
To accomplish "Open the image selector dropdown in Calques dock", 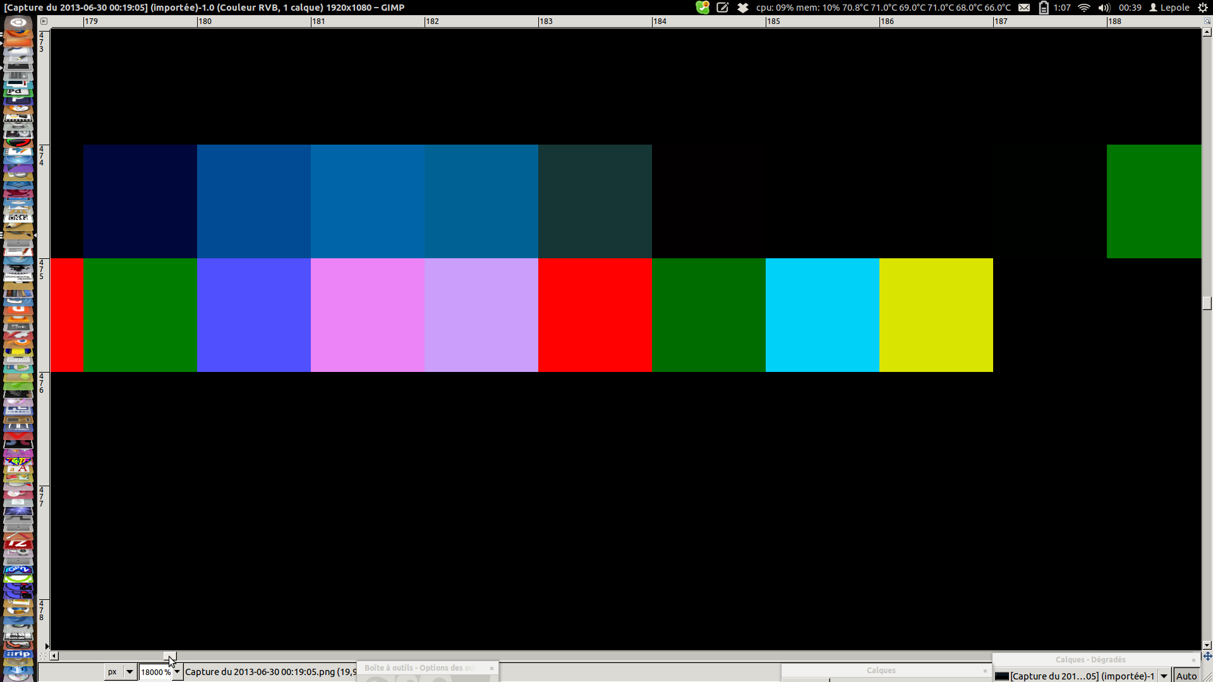I will pyautogui.click(x=1164, y=676).
